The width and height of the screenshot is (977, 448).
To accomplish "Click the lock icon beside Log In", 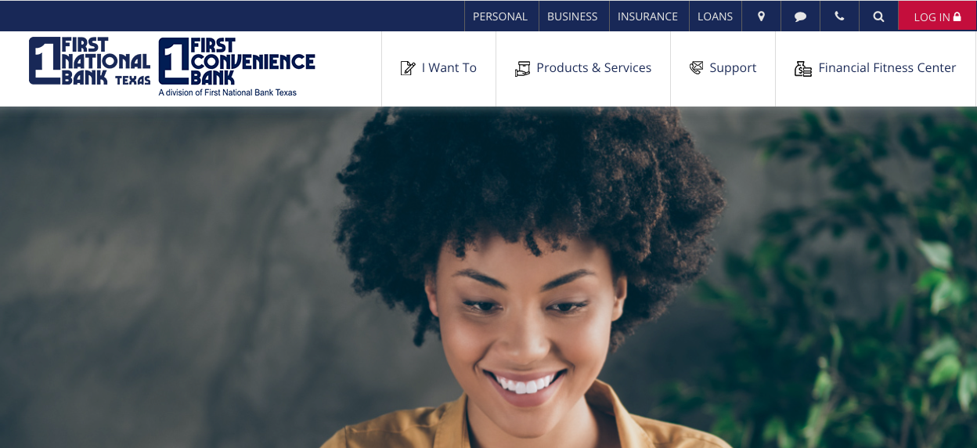I will [957, 16].
